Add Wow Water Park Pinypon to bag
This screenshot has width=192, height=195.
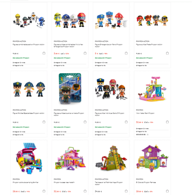(167, 122)
